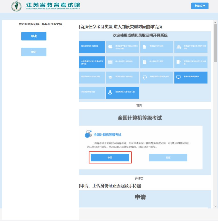The width and height of the screenshot is (218, 221).
Task: Click the large 申请 heading at bottom image
Action: [x=140, y=197]
